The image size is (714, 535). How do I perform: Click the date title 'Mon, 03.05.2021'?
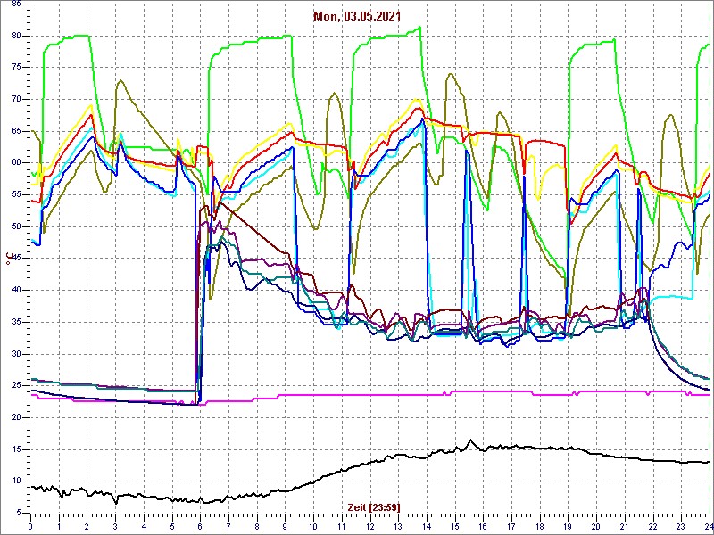click(x=357, y=17)
